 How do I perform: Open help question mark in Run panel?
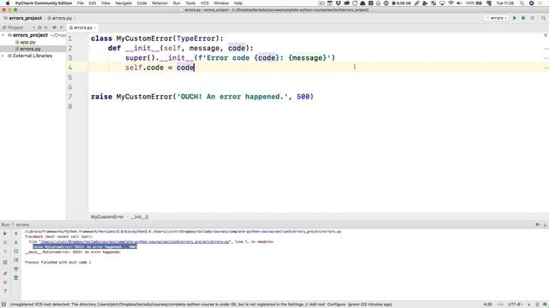[5, 291]
